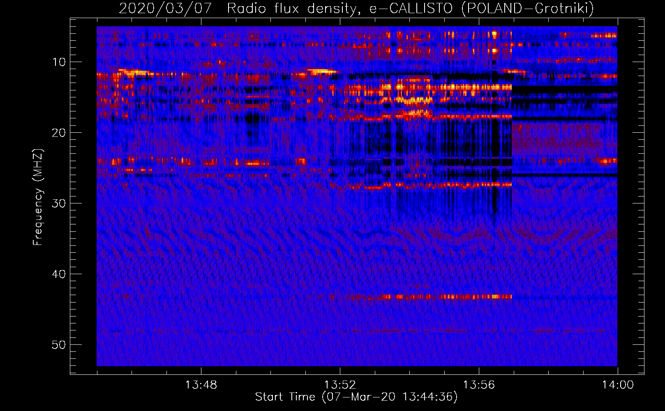Click the Frequency (MHZ) axis label
Screen dimensions: 665x411
click(38, 197)
